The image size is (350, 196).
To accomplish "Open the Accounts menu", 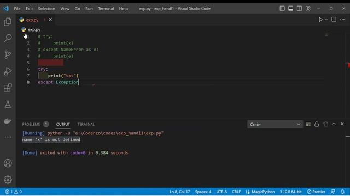I will (x=8, y=163).
